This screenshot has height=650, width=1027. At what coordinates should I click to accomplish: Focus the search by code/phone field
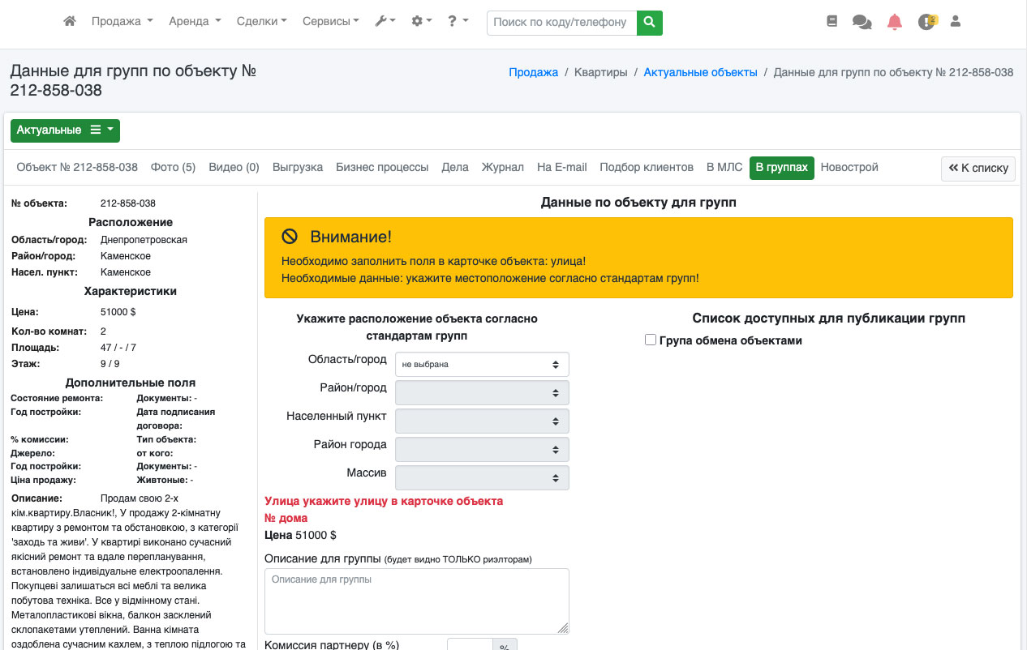coord(561,23)
